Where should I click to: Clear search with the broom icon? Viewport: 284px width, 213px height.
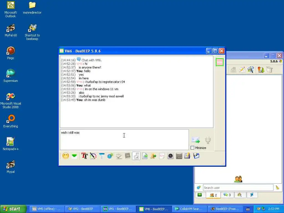[x=277, y=188]
